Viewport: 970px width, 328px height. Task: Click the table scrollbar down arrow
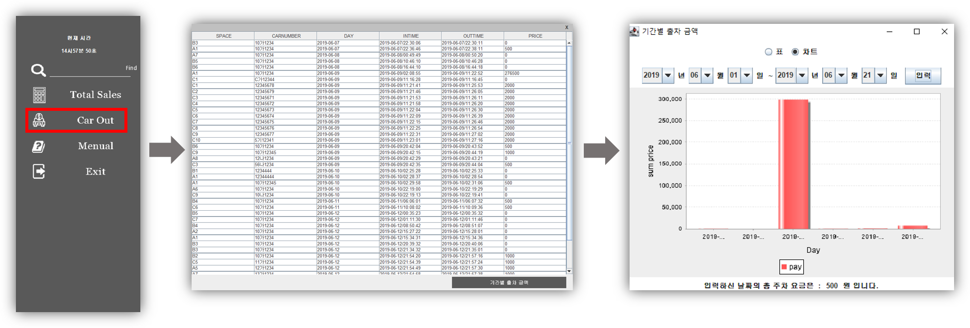point(569,271)
